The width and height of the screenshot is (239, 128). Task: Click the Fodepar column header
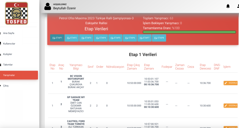click(167, 67)
